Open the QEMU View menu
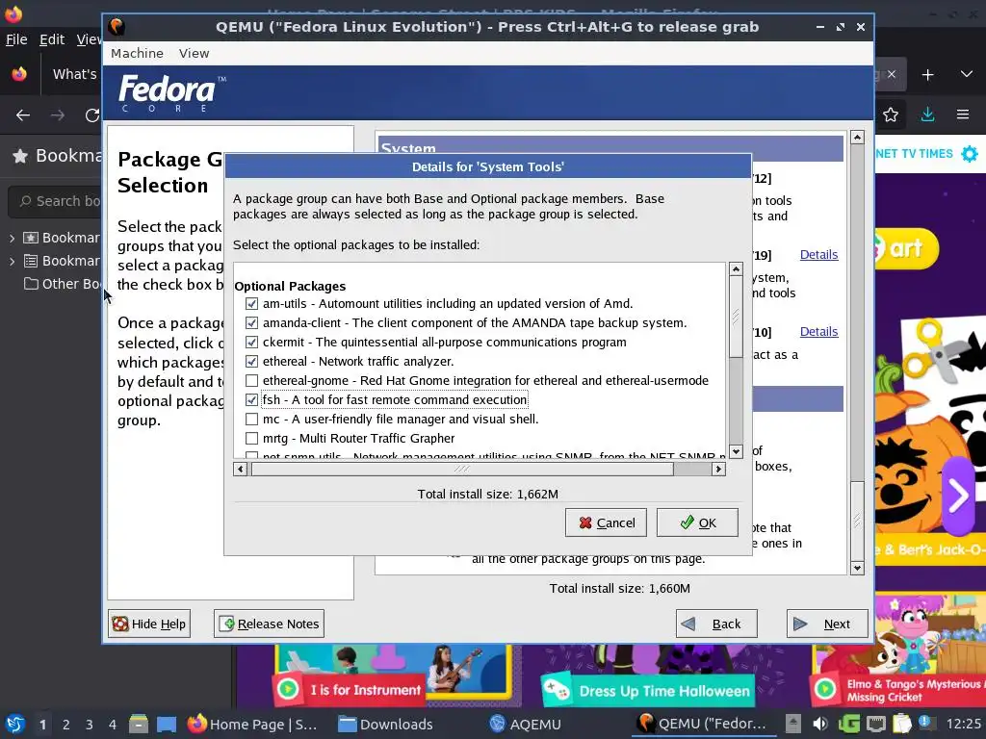Viewport: 986px width, 739px height. [194, 54]
